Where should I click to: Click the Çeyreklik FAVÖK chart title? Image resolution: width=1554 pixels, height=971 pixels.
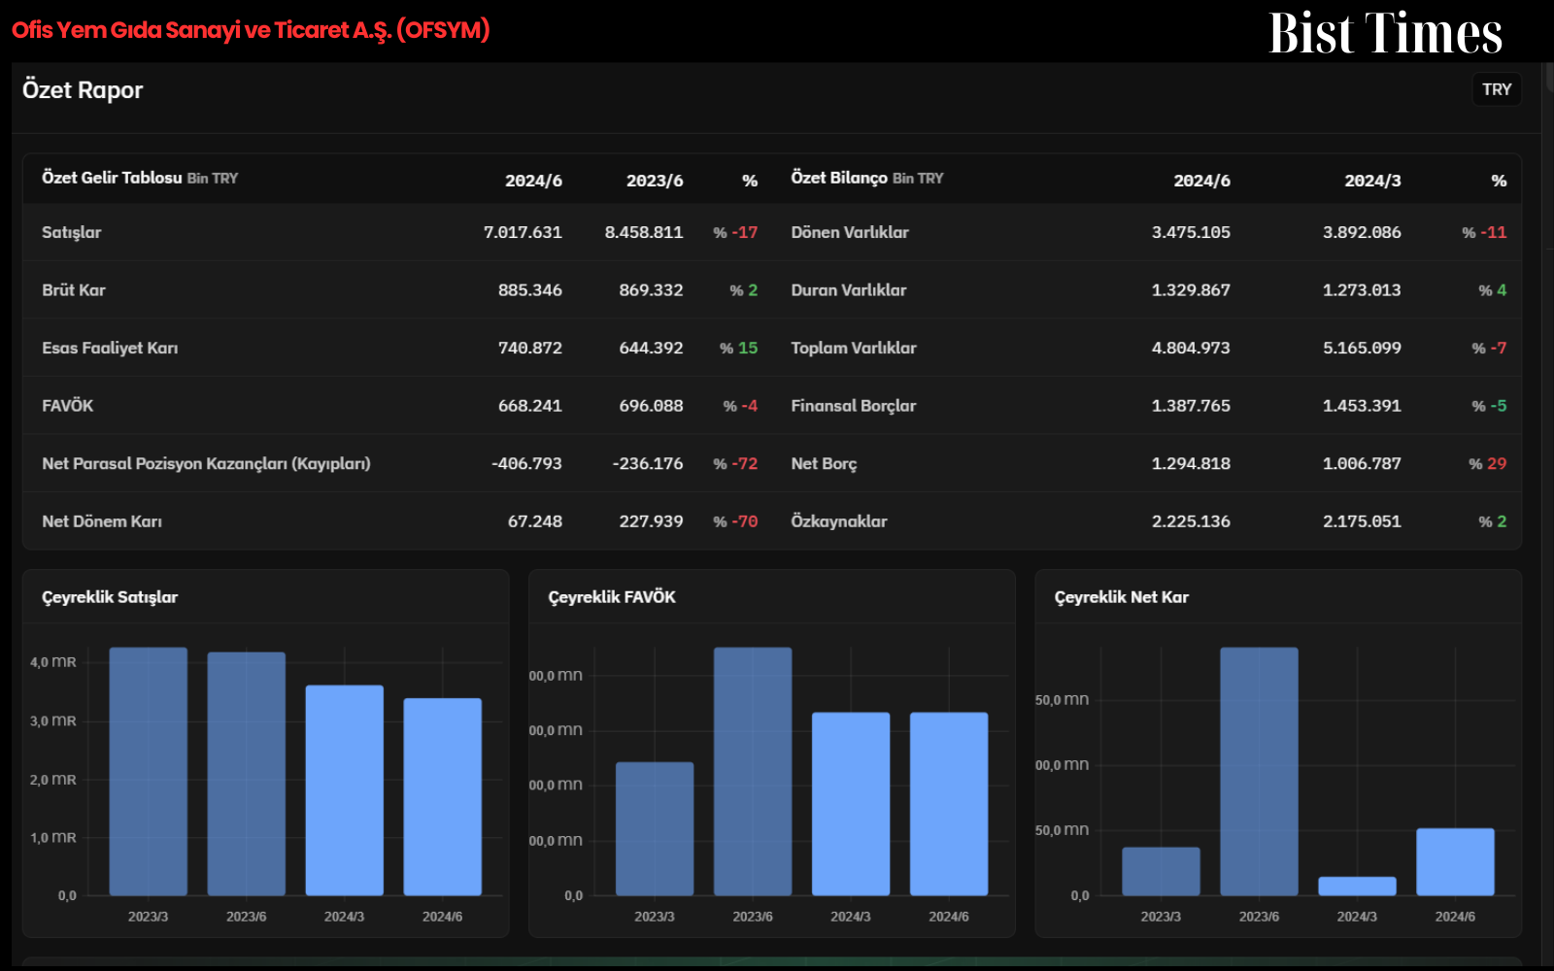point(612,597)
